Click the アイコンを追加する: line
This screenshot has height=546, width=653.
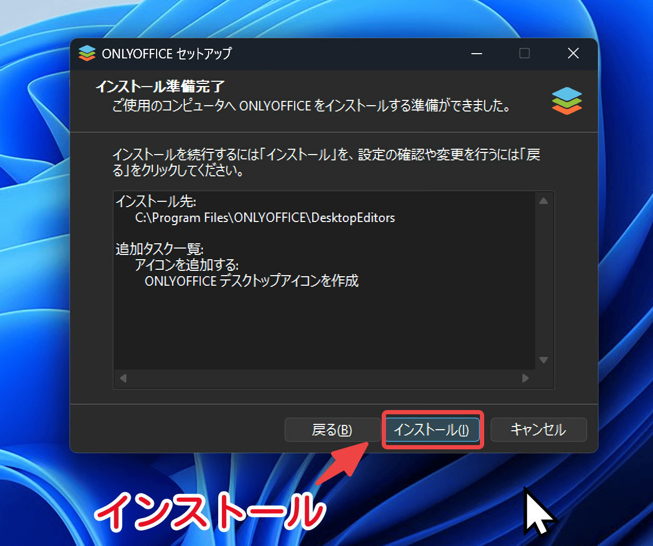tap(187, 265)
